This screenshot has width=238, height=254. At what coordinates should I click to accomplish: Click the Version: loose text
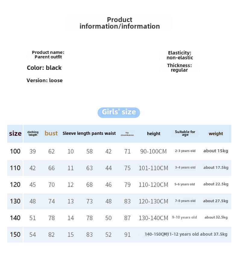click(x=45, y=80)
